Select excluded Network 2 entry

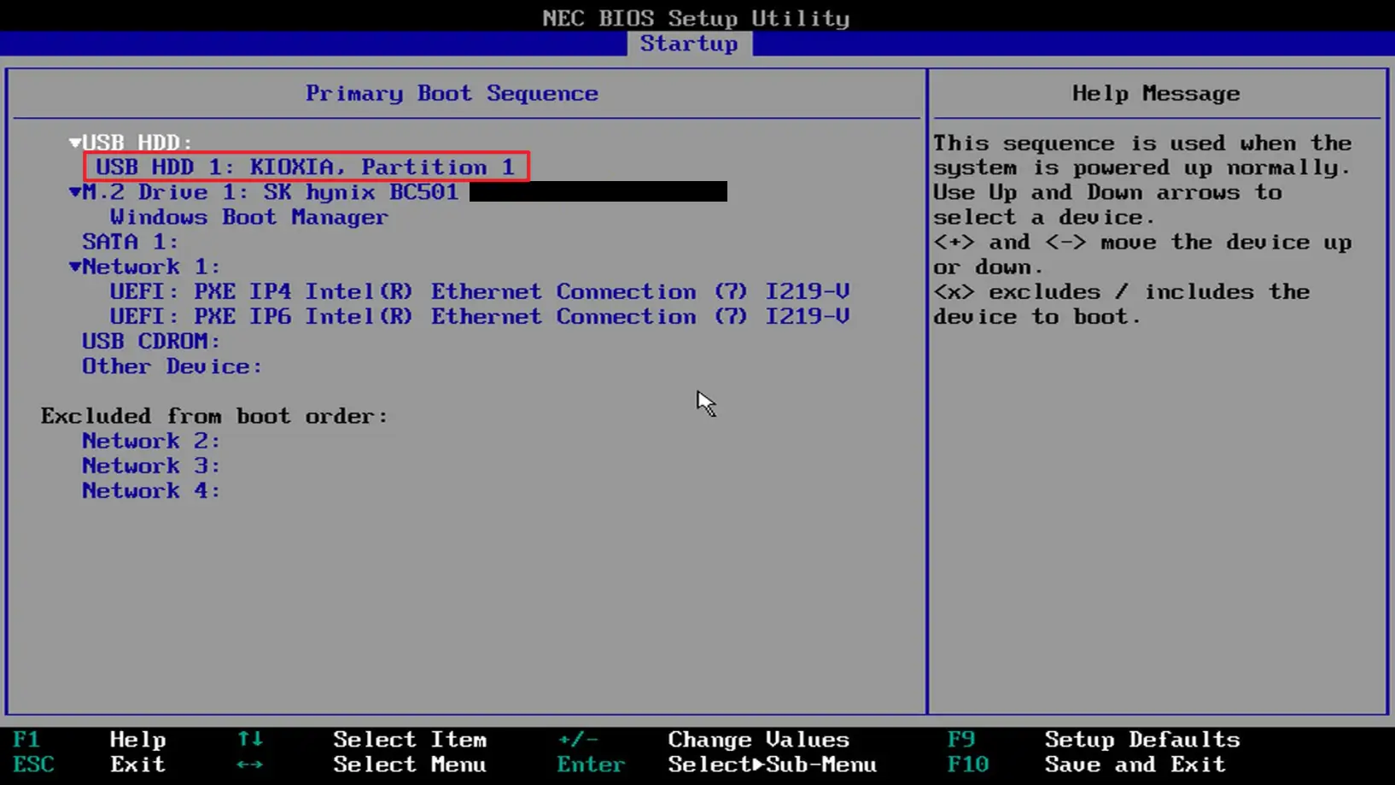coord(151,441)
